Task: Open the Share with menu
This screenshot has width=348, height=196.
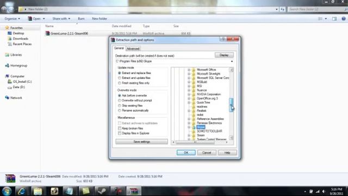Action: tap(61, 19)
